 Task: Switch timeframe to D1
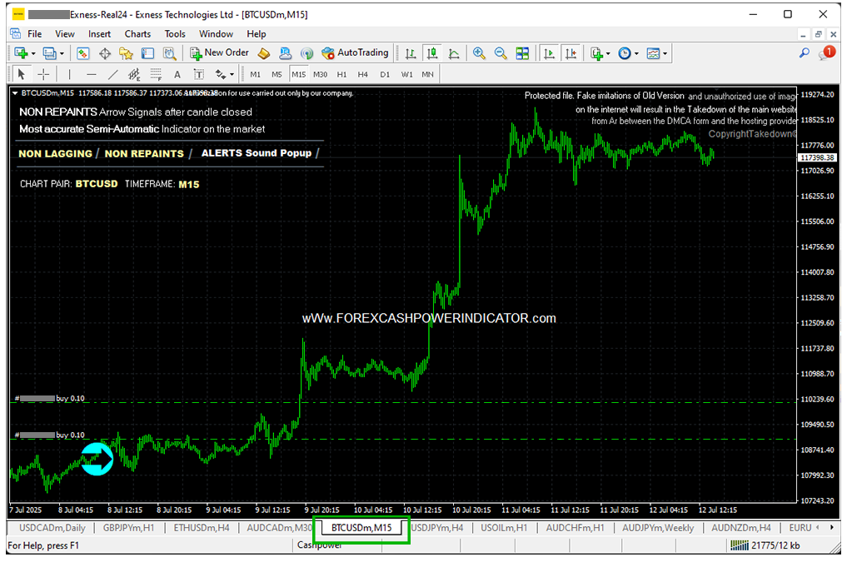(x=385, y=74)
